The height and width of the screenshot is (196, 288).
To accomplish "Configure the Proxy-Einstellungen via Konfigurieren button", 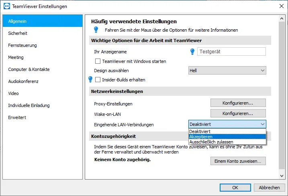I will click(238, 103).
